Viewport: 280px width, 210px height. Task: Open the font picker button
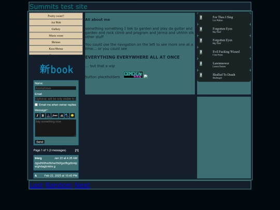55,116
